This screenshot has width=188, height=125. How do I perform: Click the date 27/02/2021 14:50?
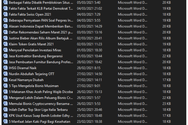tap(89, 74)
